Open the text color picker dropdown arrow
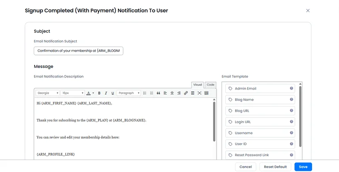Screen dimensions: 339x172 coord(93,93)
